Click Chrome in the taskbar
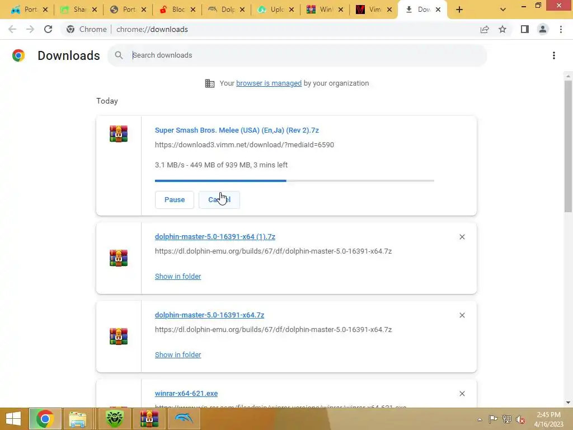 pyautogui.click(x=45, y=419)
